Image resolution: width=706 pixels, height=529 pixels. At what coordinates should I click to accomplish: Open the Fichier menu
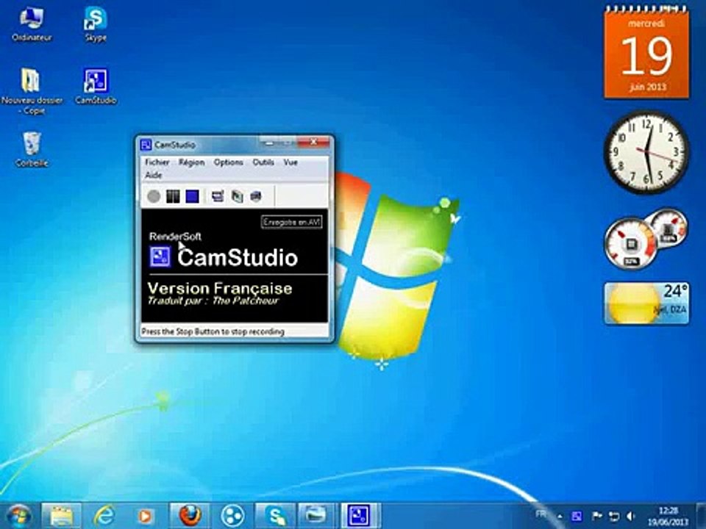tap(157, 162)
